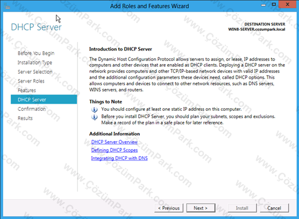299x219 pixels.
Task: Proceed with the Next button
Action: [x=201, y=208]
